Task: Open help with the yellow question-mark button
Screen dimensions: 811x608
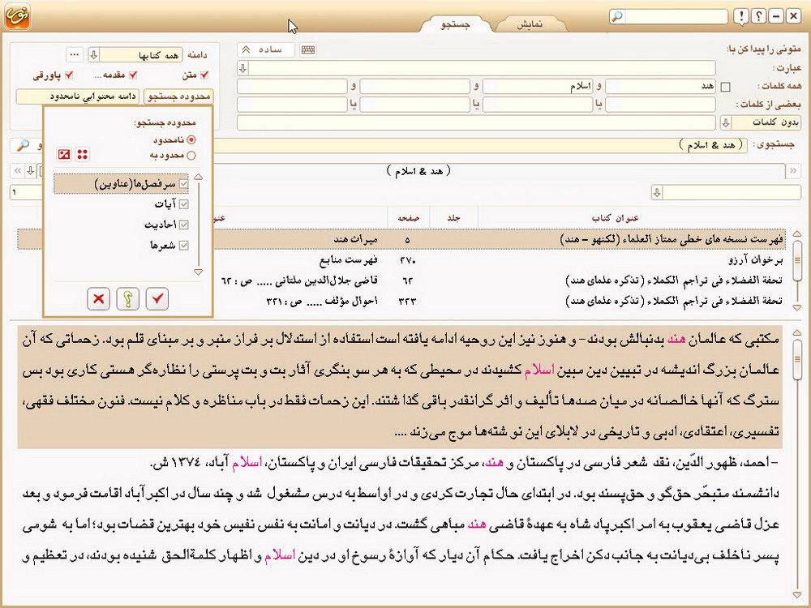Action: point(128,298)
